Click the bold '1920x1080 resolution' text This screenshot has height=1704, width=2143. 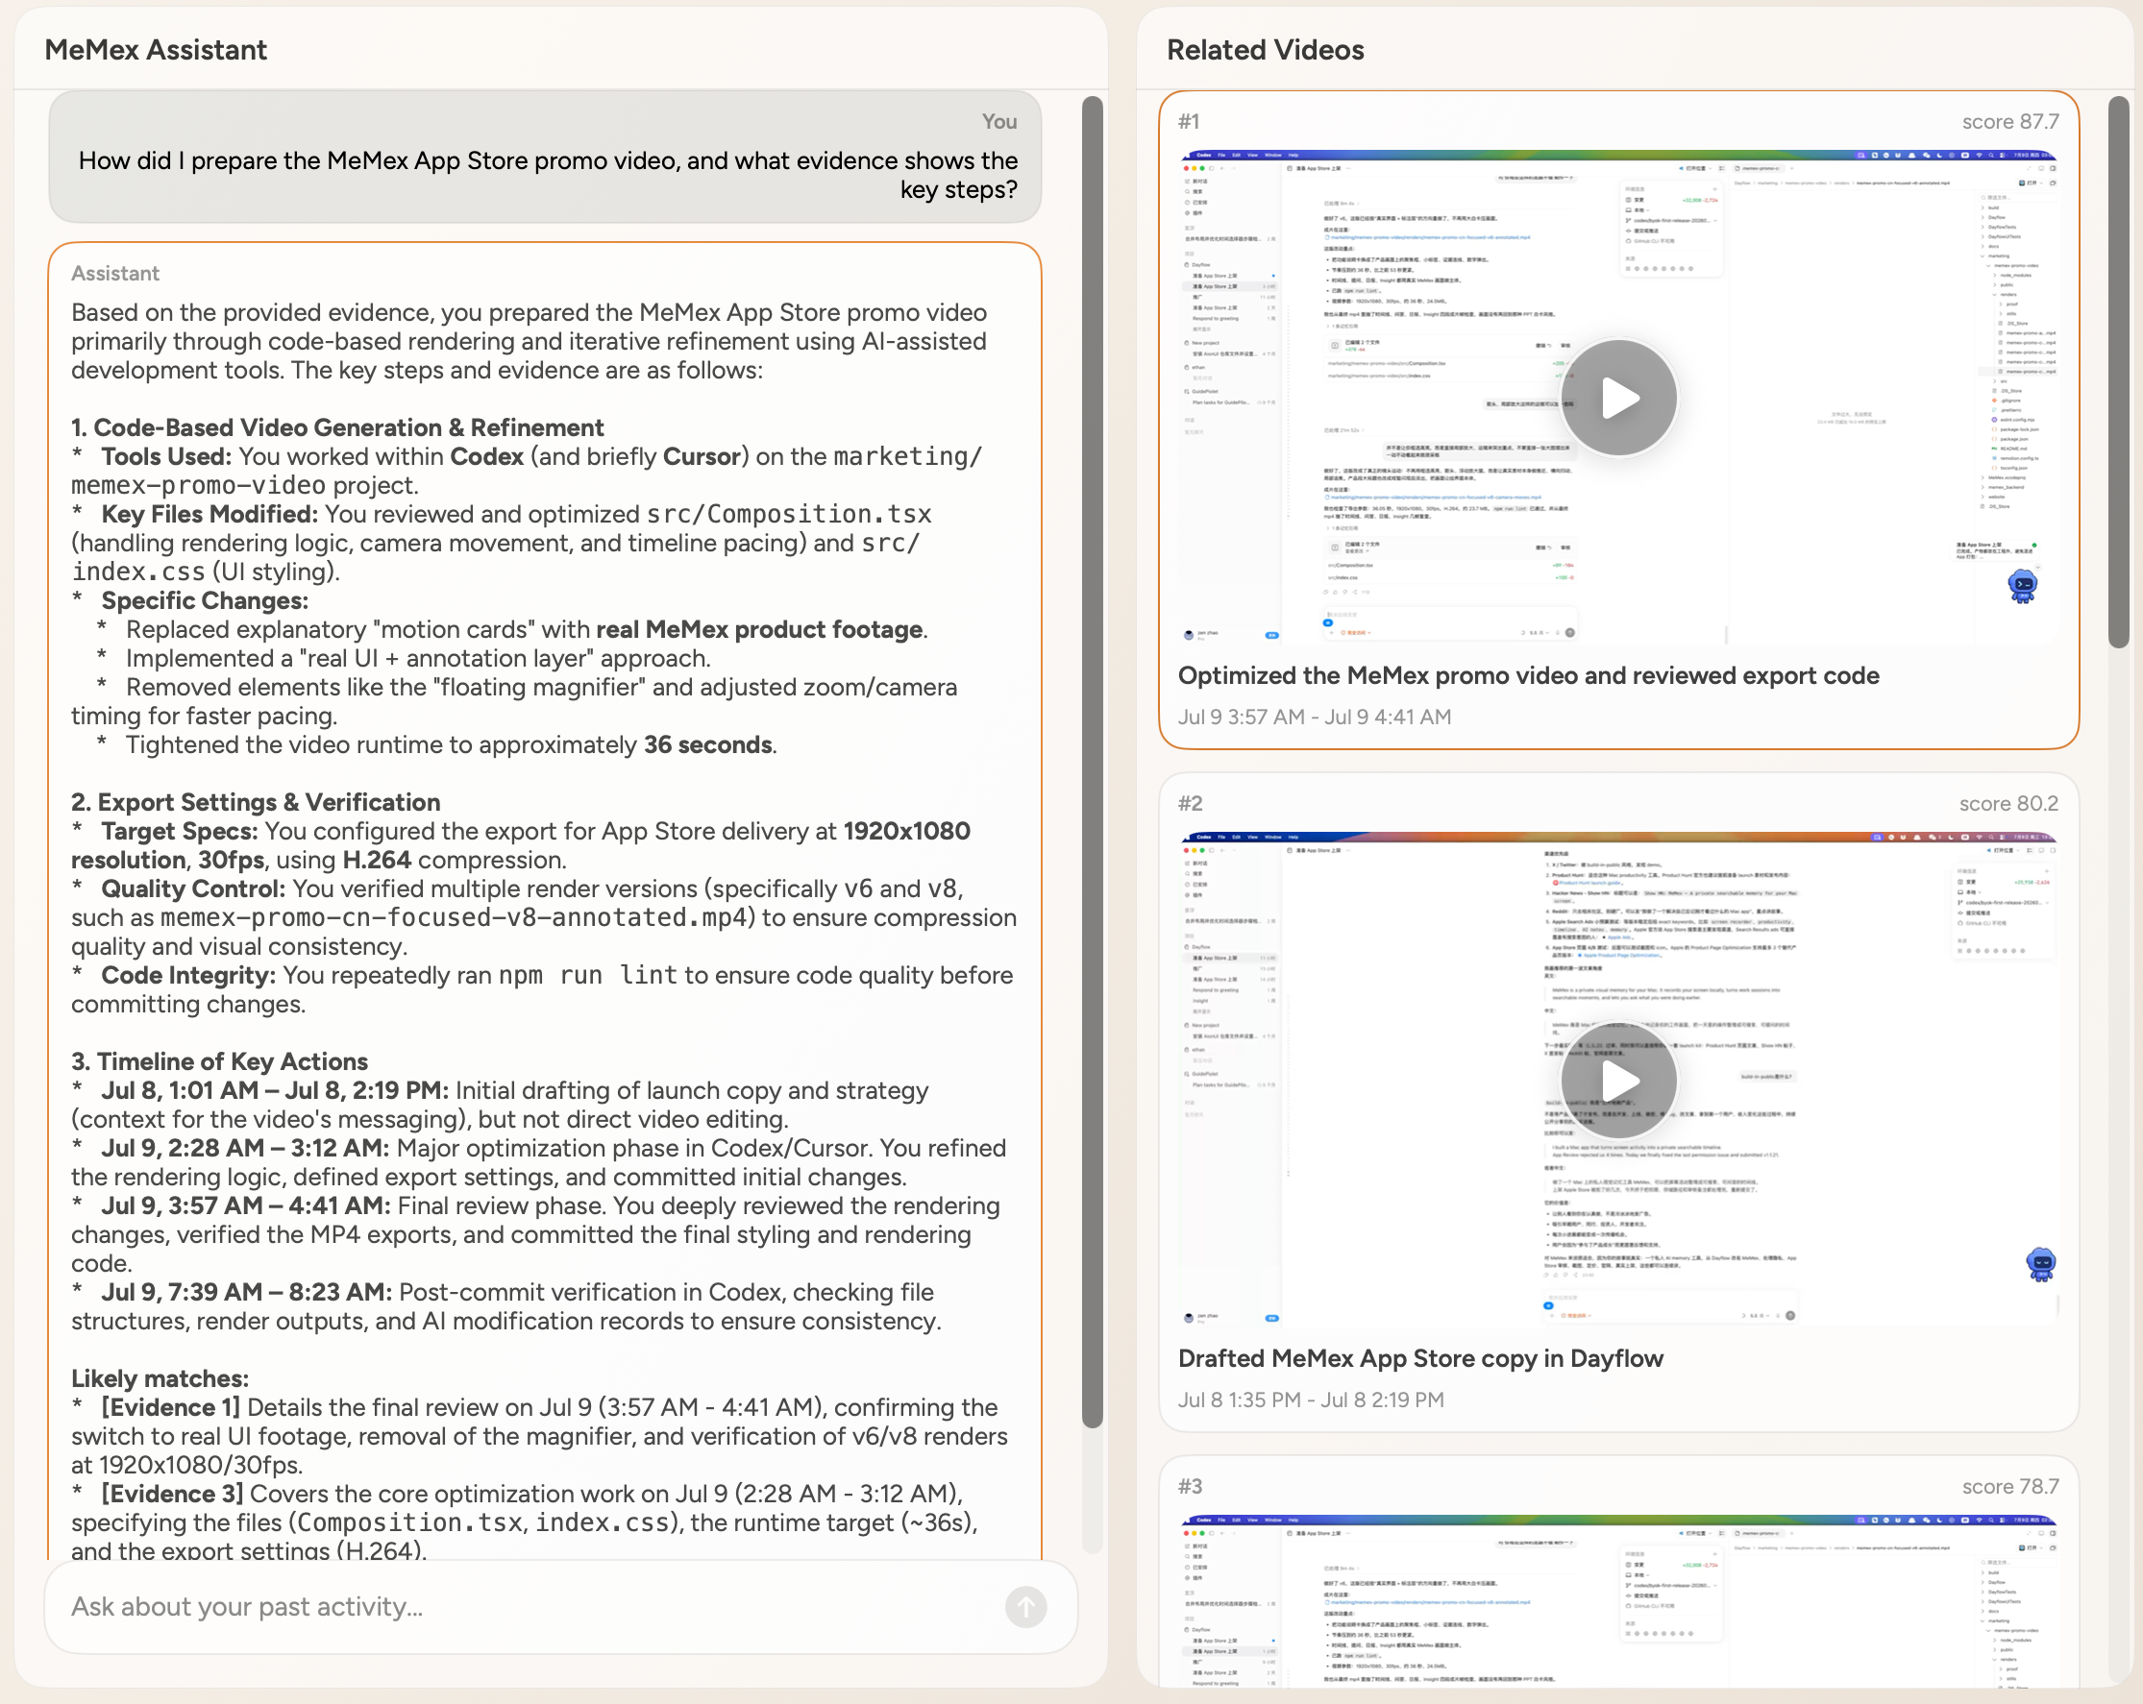point(521,845)
